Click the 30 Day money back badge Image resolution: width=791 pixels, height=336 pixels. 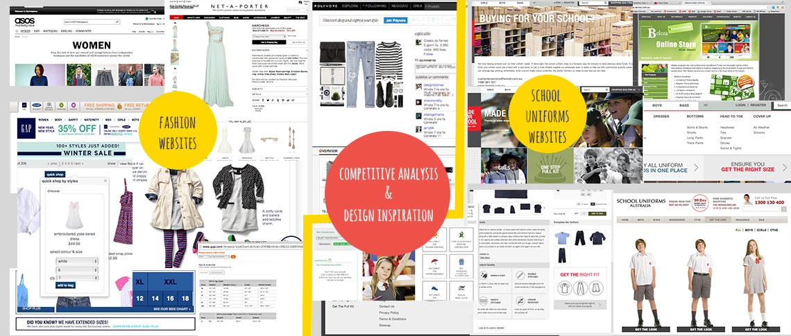[699, 203]
